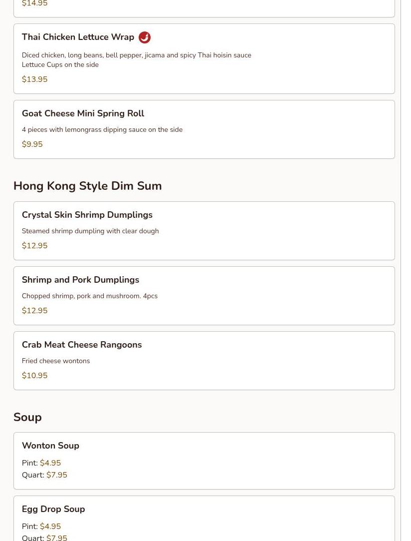Select Crystal Skin Shrimp Dumplings
Screen dimensions: 411x541
pos(87,215)
